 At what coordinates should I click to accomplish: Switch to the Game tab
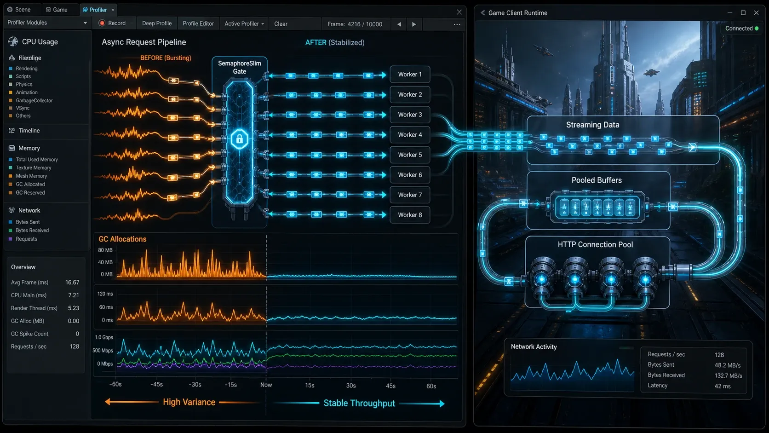(x=57, y=10)
